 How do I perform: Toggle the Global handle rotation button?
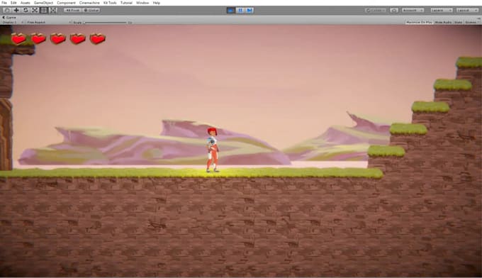coord(91,10)
